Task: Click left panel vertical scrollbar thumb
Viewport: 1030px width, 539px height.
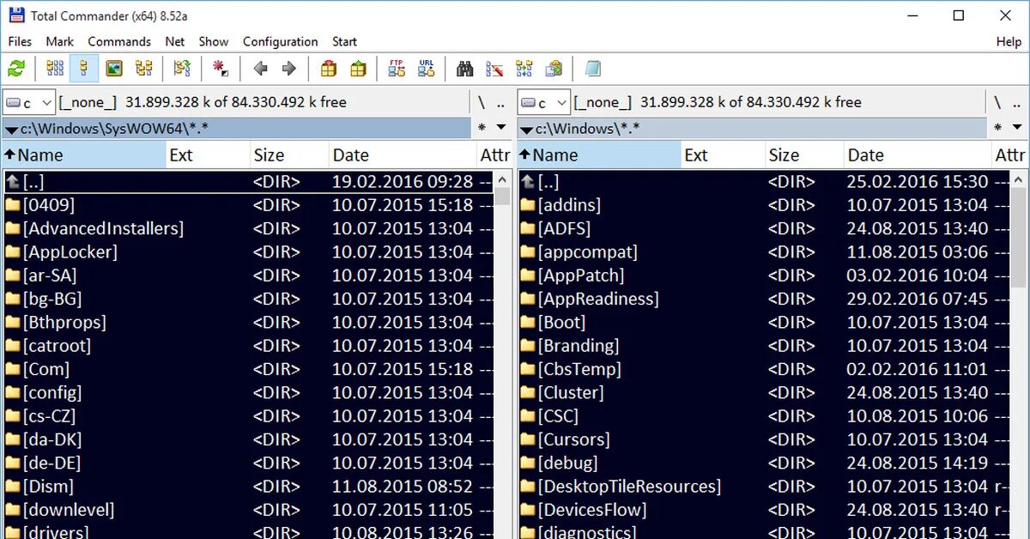Action: tap(504, 195)
